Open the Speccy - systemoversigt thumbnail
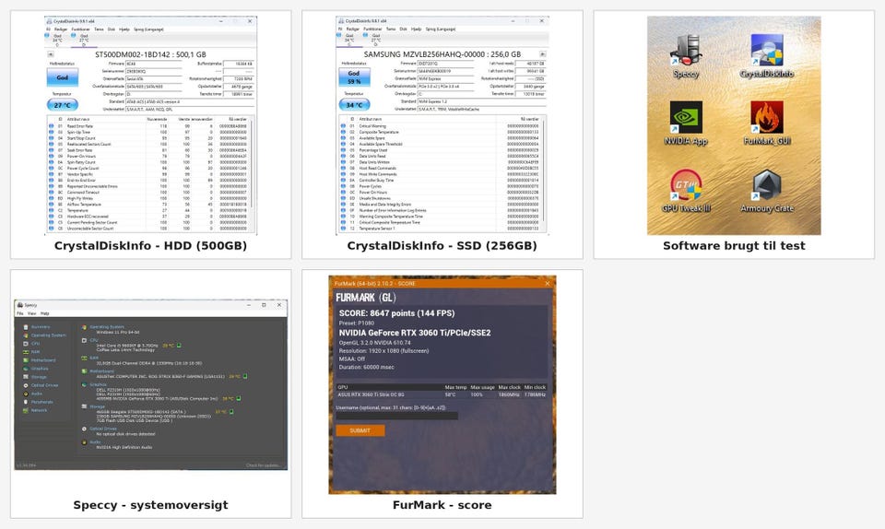The width and height of the screenshot is (885, 529). click(x=150, y=394)
